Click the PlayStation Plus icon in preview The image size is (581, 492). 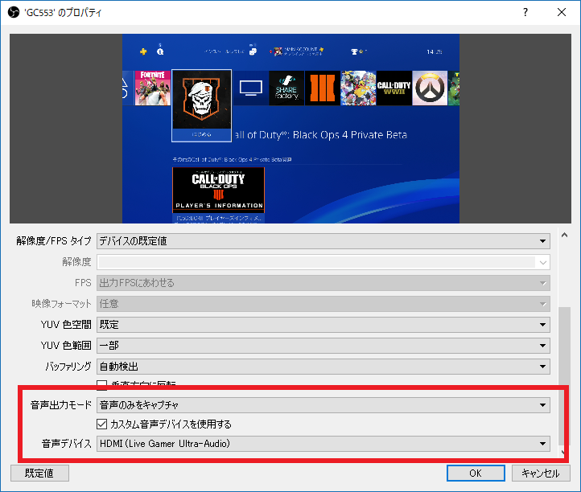point(143,51)
